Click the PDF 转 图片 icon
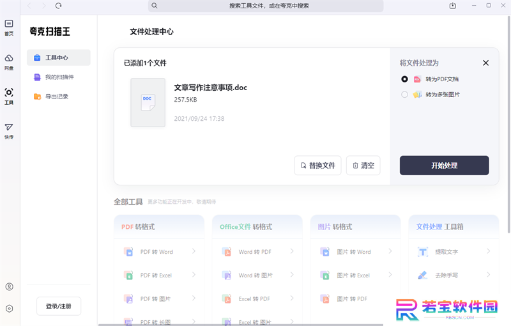 click(128, 299)
